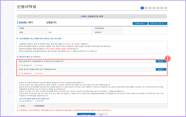Open the 신청가이드 바로가기 button

pyautogui.click(x=158, y=23)
